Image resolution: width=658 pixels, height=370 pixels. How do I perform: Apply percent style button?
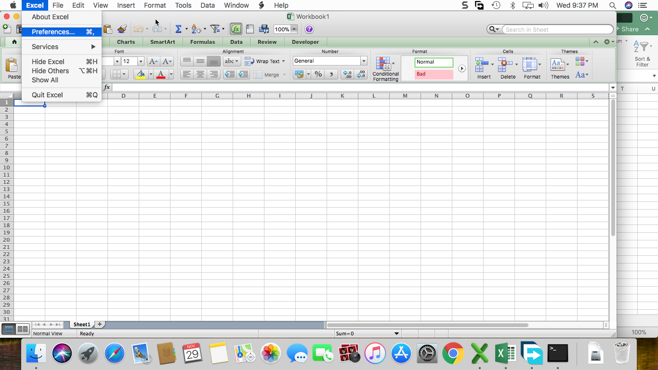pyautogui.click(x=318, y=74)
